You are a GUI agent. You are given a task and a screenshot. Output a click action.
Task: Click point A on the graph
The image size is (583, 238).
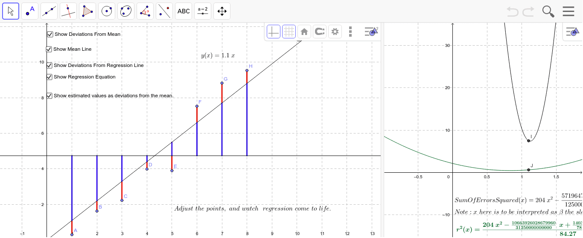click(x=72, y=235)
